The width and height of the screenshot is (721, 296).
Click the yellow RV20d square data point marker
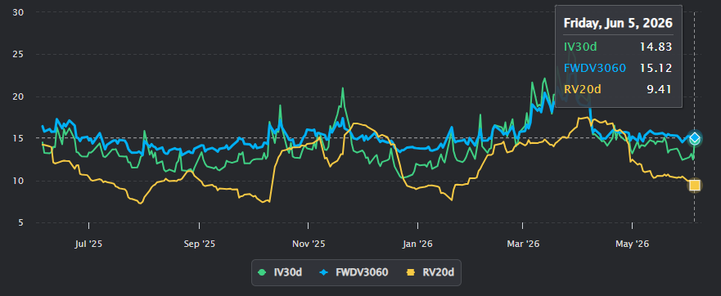point(695,186)
